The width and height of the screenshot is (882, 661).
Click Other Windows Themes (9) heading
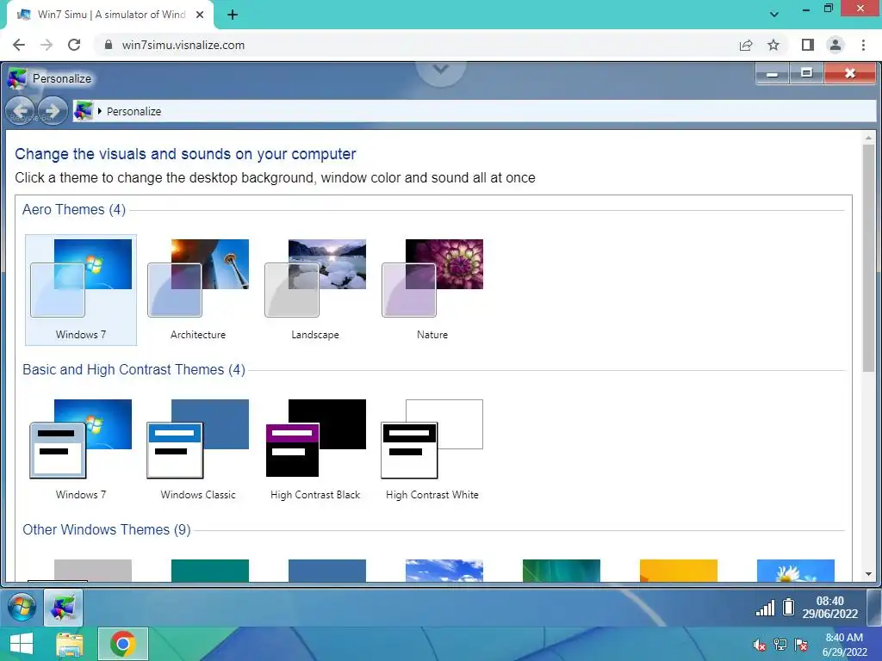pos(106,529)
